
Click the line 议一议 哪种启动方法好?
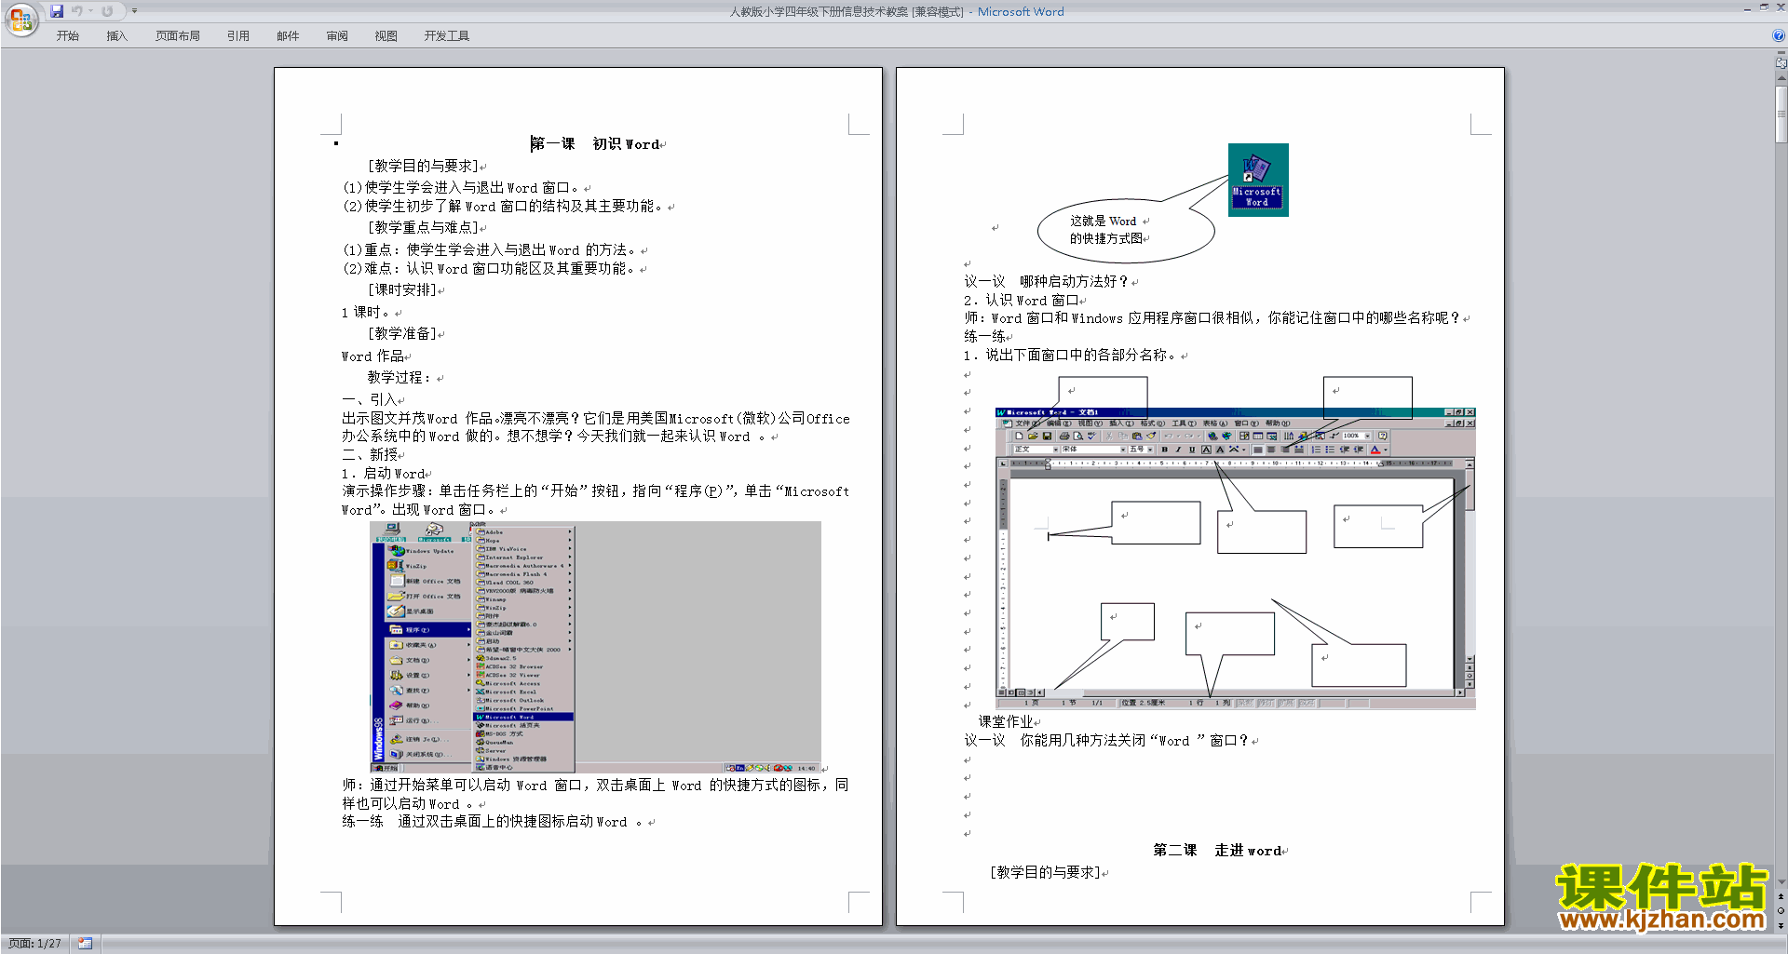coord(1047,281)
